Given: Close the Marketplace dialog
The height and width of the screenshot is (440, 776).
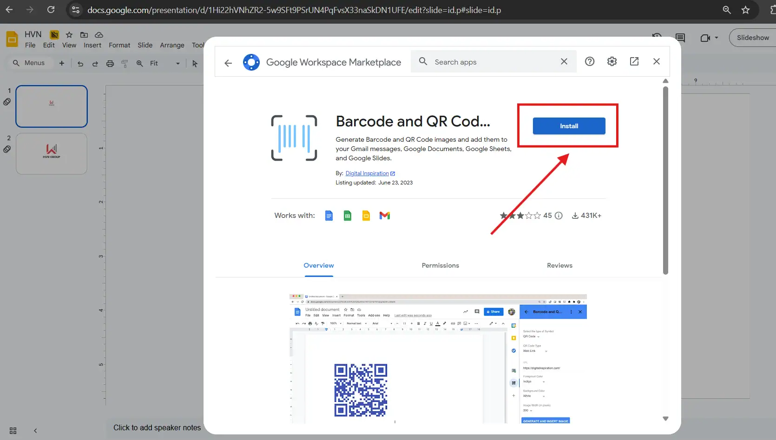Looking at the screenshot, I should click(x=657, y=61).
